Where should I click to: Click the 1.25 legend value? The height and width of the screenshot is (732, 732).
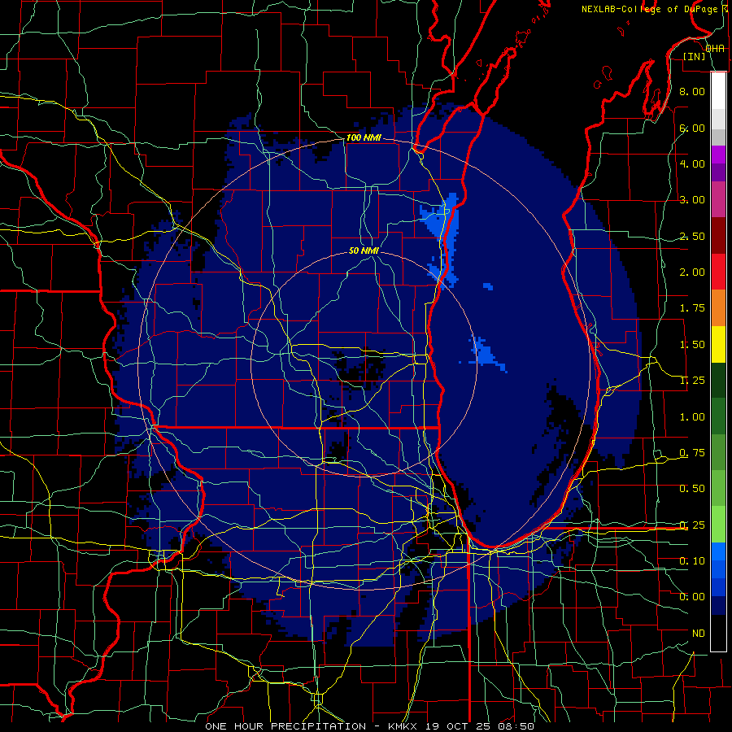[x=692, y=381]
